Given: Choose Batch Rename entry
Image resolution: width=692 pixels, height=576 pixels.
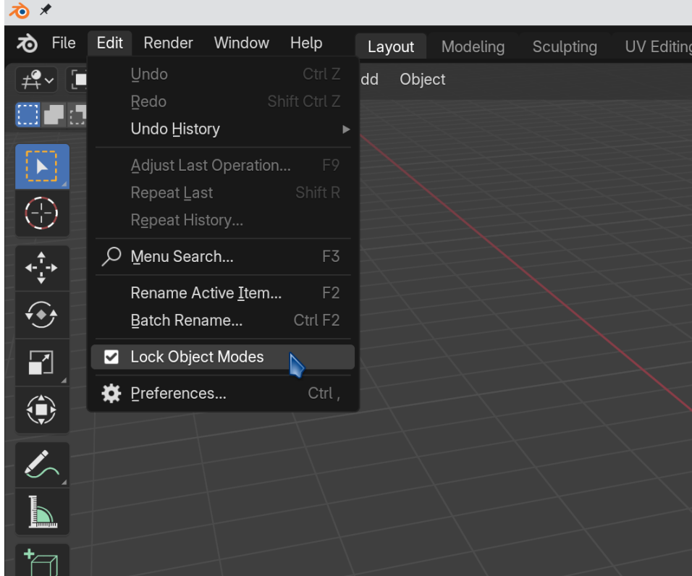Looking at the screenshot, I should pyautogui.click(x=223, y=321).
